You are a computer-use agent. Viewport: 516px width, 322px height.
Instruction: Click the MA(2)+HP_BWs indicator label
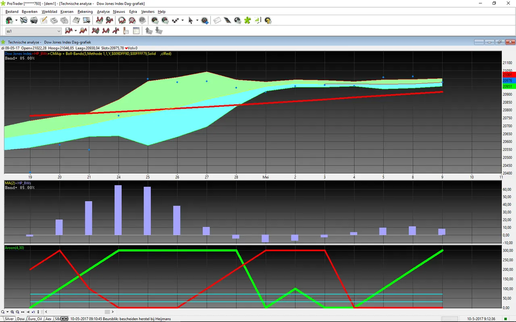pyautogui.click(x=18, y=183)
